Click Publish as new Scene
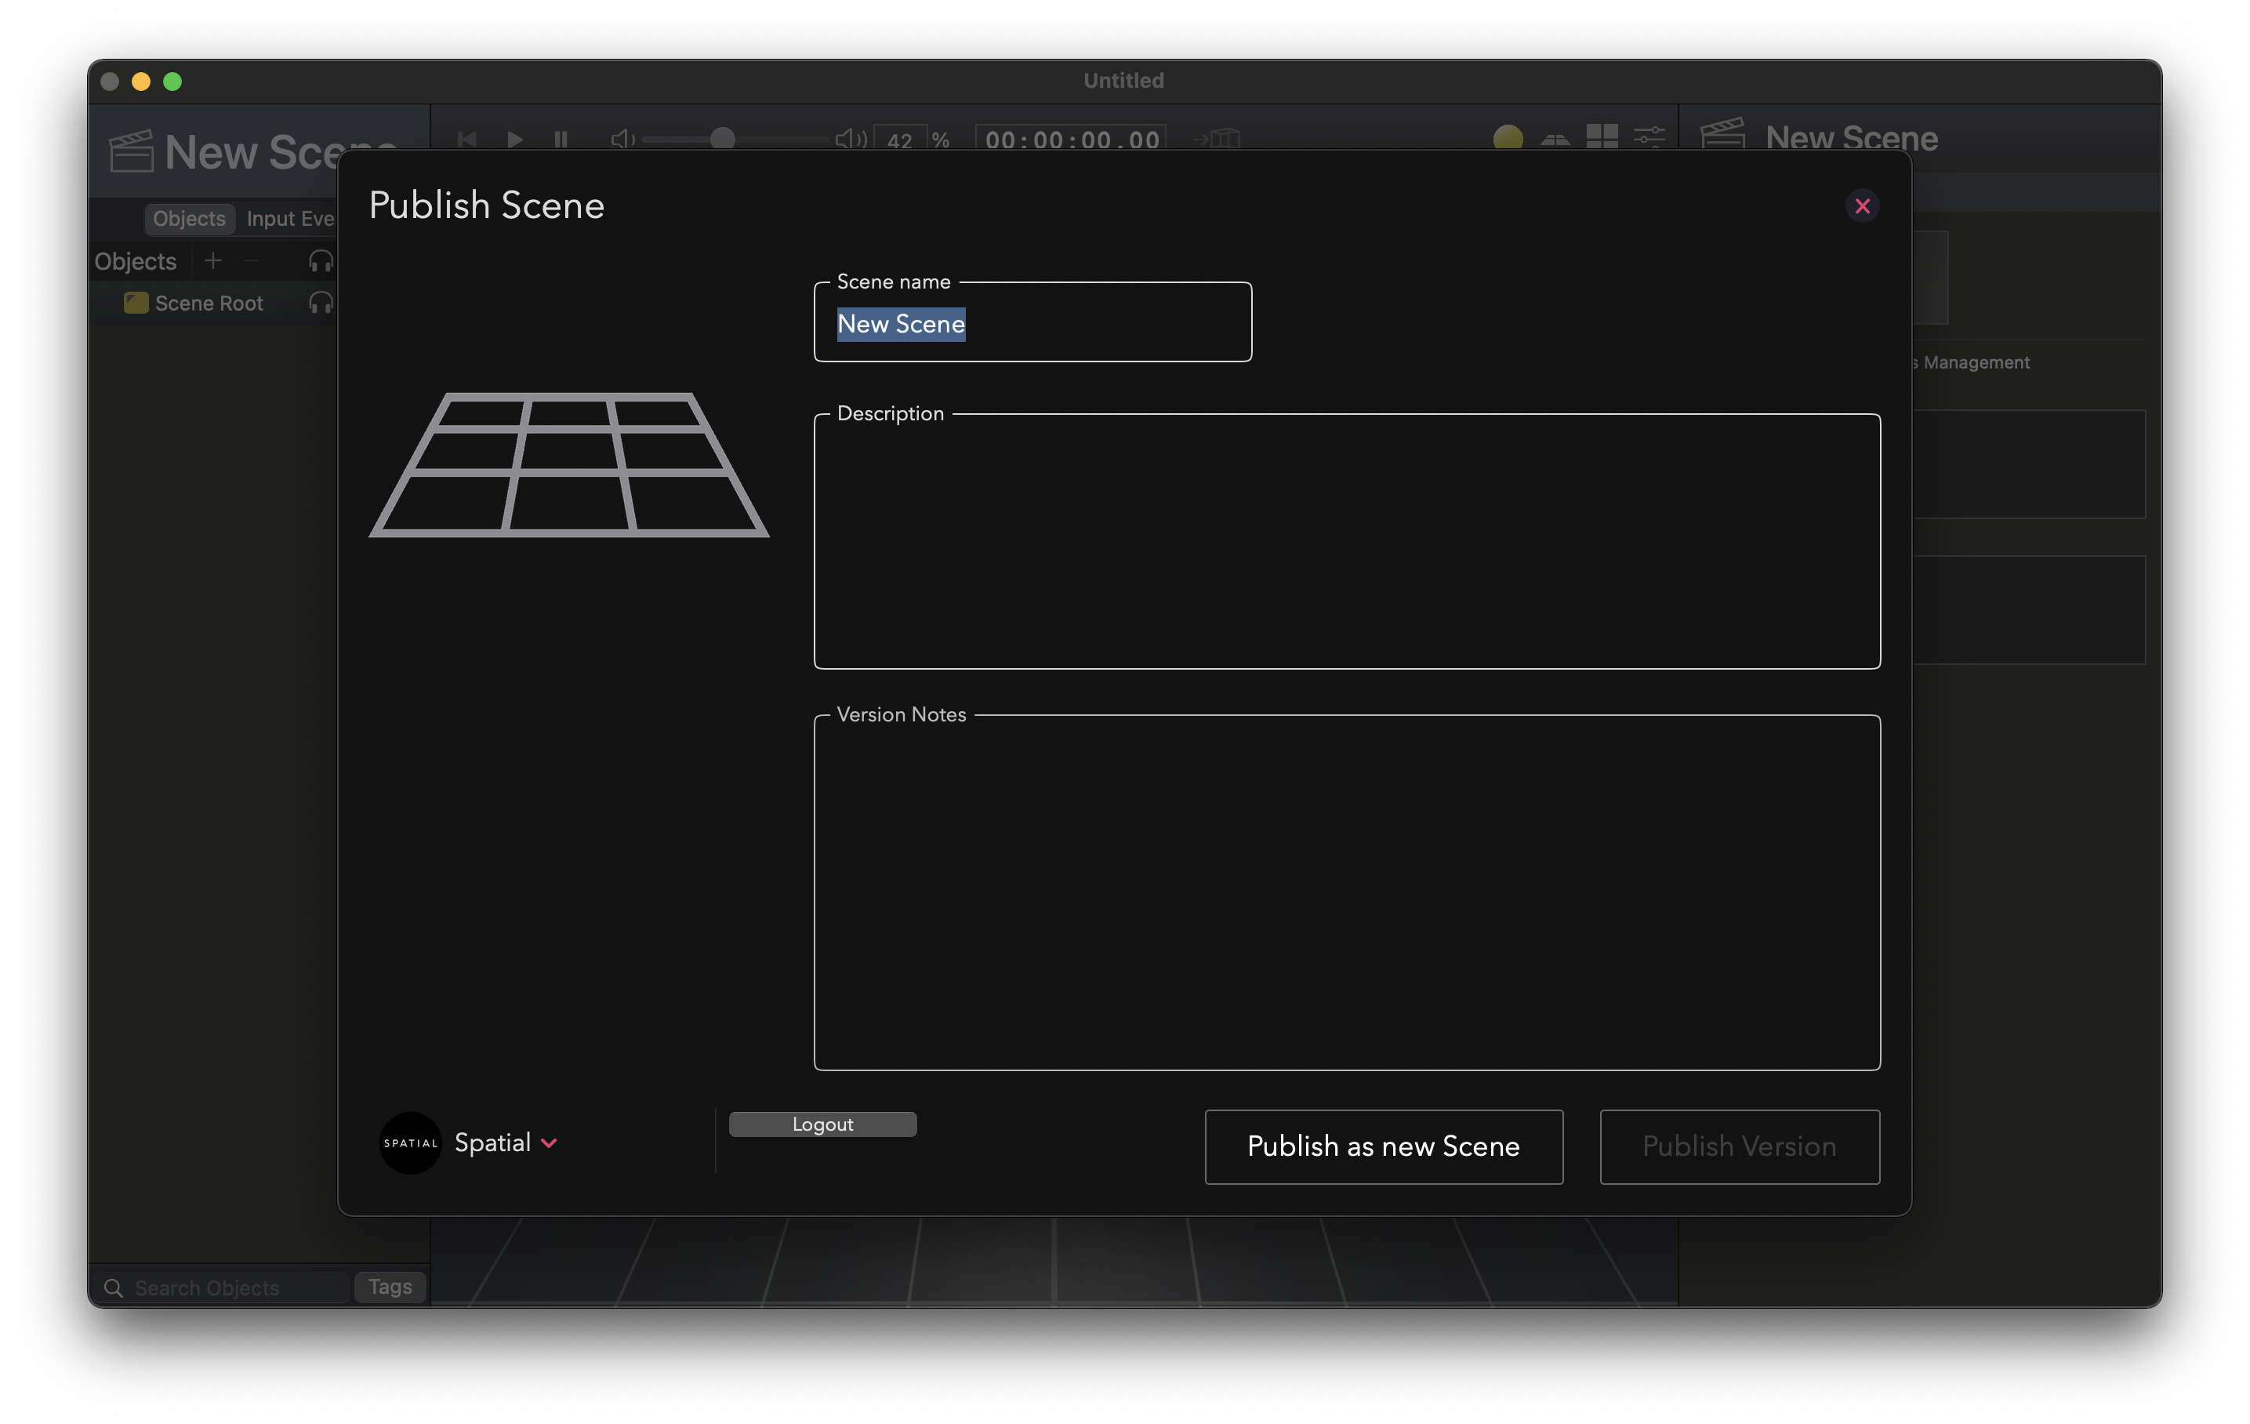The width and height of the screenshot is (2250, 1424). (x=1384, y=1146)
